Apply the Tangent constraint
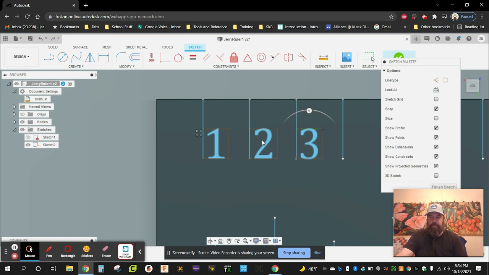This screenshot has height=275, width=489. [x=178, y=58]
